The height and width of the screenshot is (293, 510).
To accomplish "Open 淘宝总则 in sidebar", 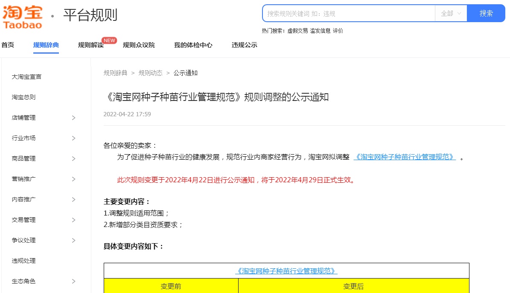I will click(23, 98).
